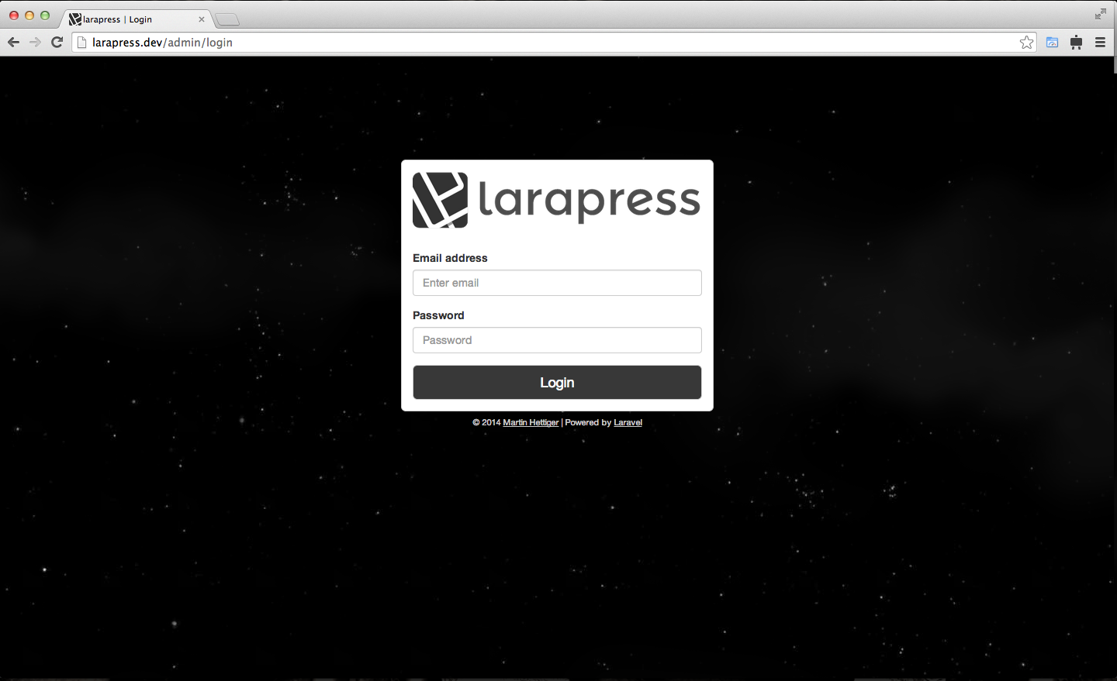Click the browser back arrow
Screen dimensions: 1117x681
coord(13,42)
